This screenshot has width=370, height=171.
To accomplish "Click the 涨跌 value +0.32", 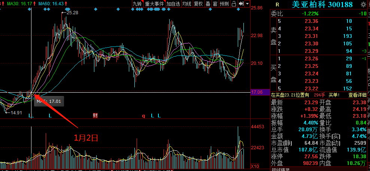I will click(x=311, y=109).
